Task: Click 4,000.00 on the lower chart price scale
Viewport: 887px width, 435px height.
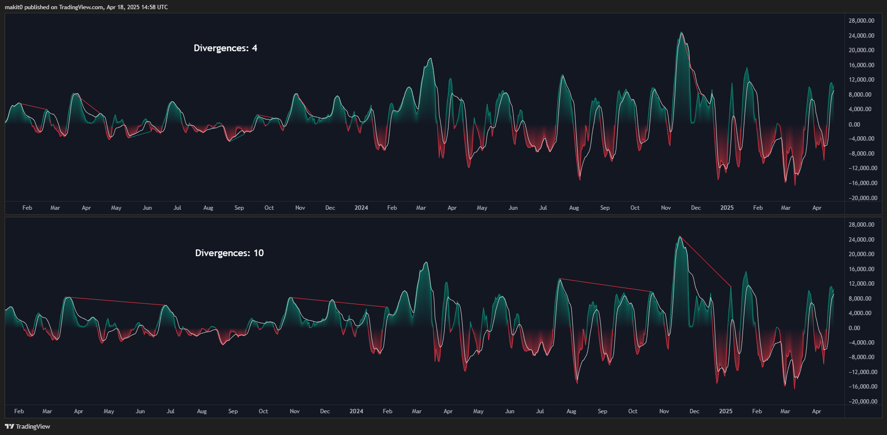Action: 860,313
